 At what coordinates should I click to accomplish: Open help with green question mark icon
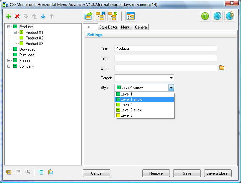click(205, 16)
